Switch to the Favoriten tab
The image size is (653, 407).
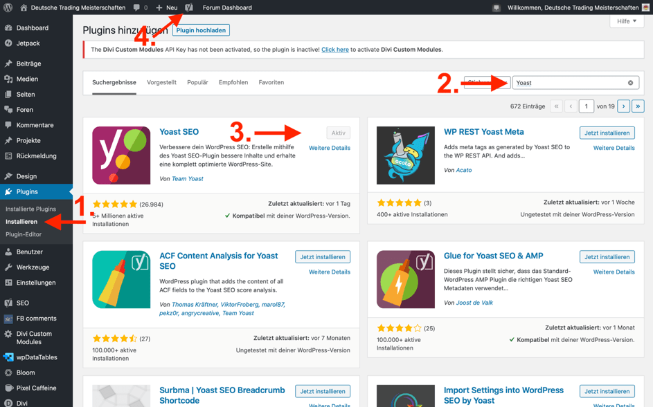(271, 82)
